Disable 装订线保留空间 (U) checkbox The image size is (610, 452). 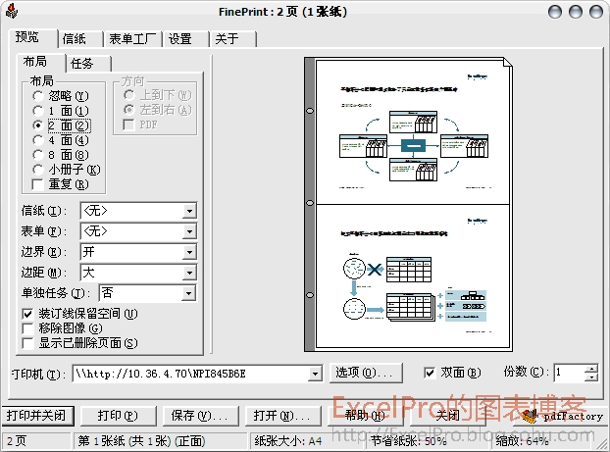tap(27, 314)
